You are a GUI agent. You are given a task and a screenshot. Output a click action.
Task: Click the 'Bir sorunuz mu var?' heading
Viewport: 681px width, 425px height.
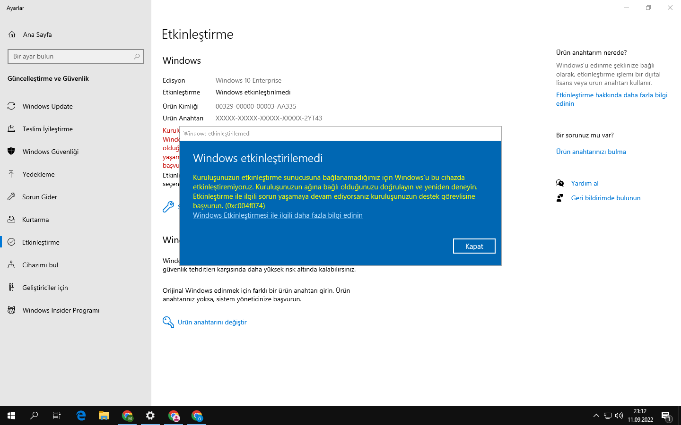(x=585, y=135)
